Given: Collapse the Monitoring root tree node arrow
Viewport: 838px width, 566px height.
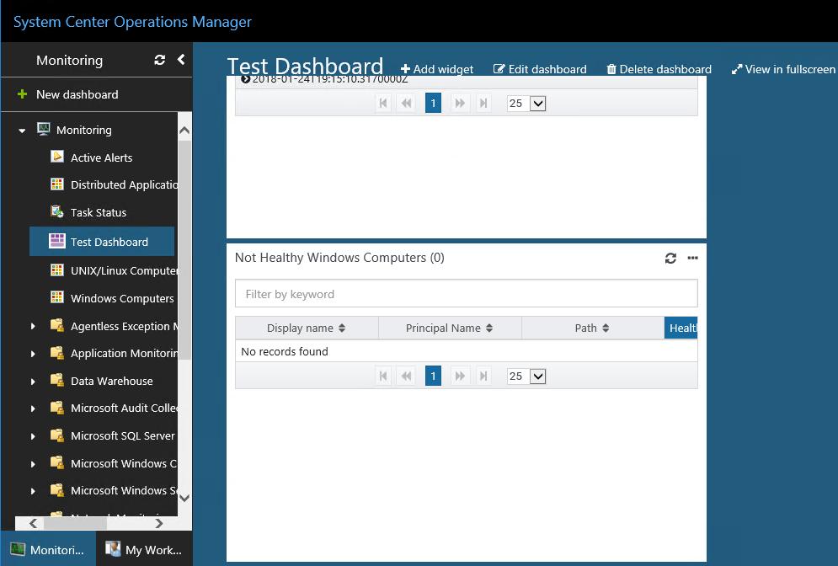Looking at the screenshot, I should pos(22,131).
